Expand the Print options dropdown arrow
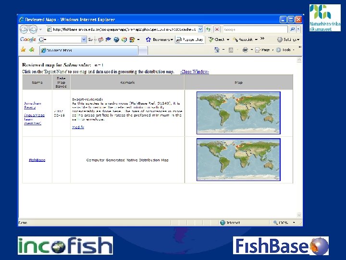Screen dimensions: 346x260 coord(251,50)
